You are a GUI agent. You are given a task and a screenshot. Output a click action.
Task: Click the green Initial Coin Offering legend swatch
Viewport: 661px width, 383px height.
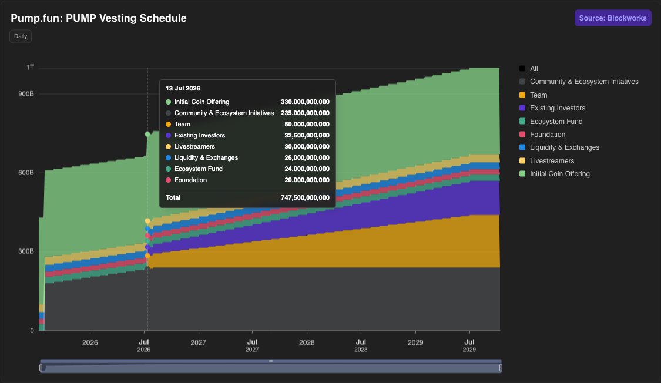522,174
